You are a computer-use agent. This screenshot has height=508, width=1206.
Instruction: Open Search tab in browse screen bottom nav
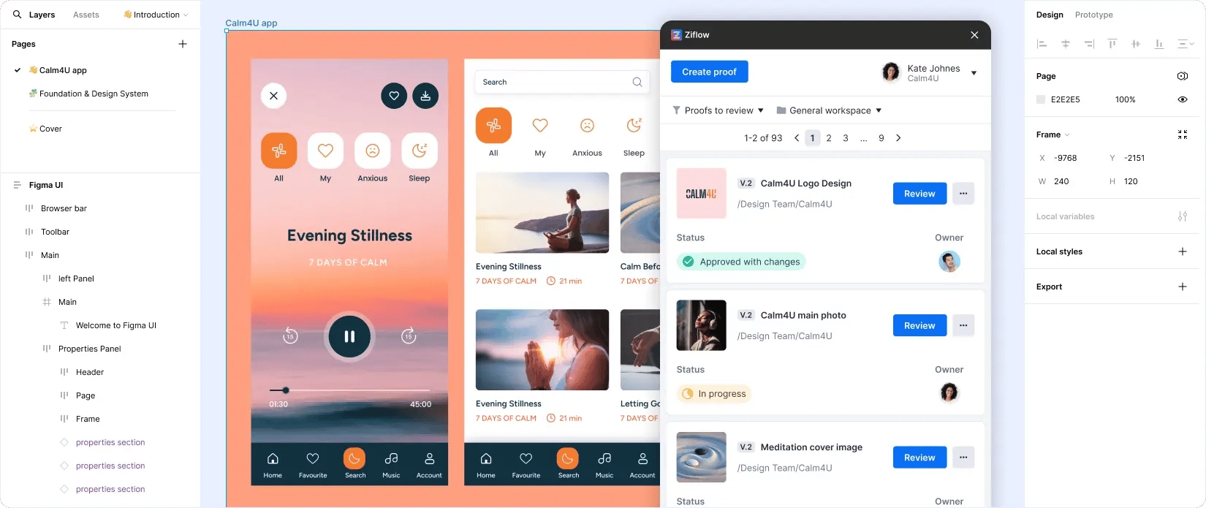point(568,464)
